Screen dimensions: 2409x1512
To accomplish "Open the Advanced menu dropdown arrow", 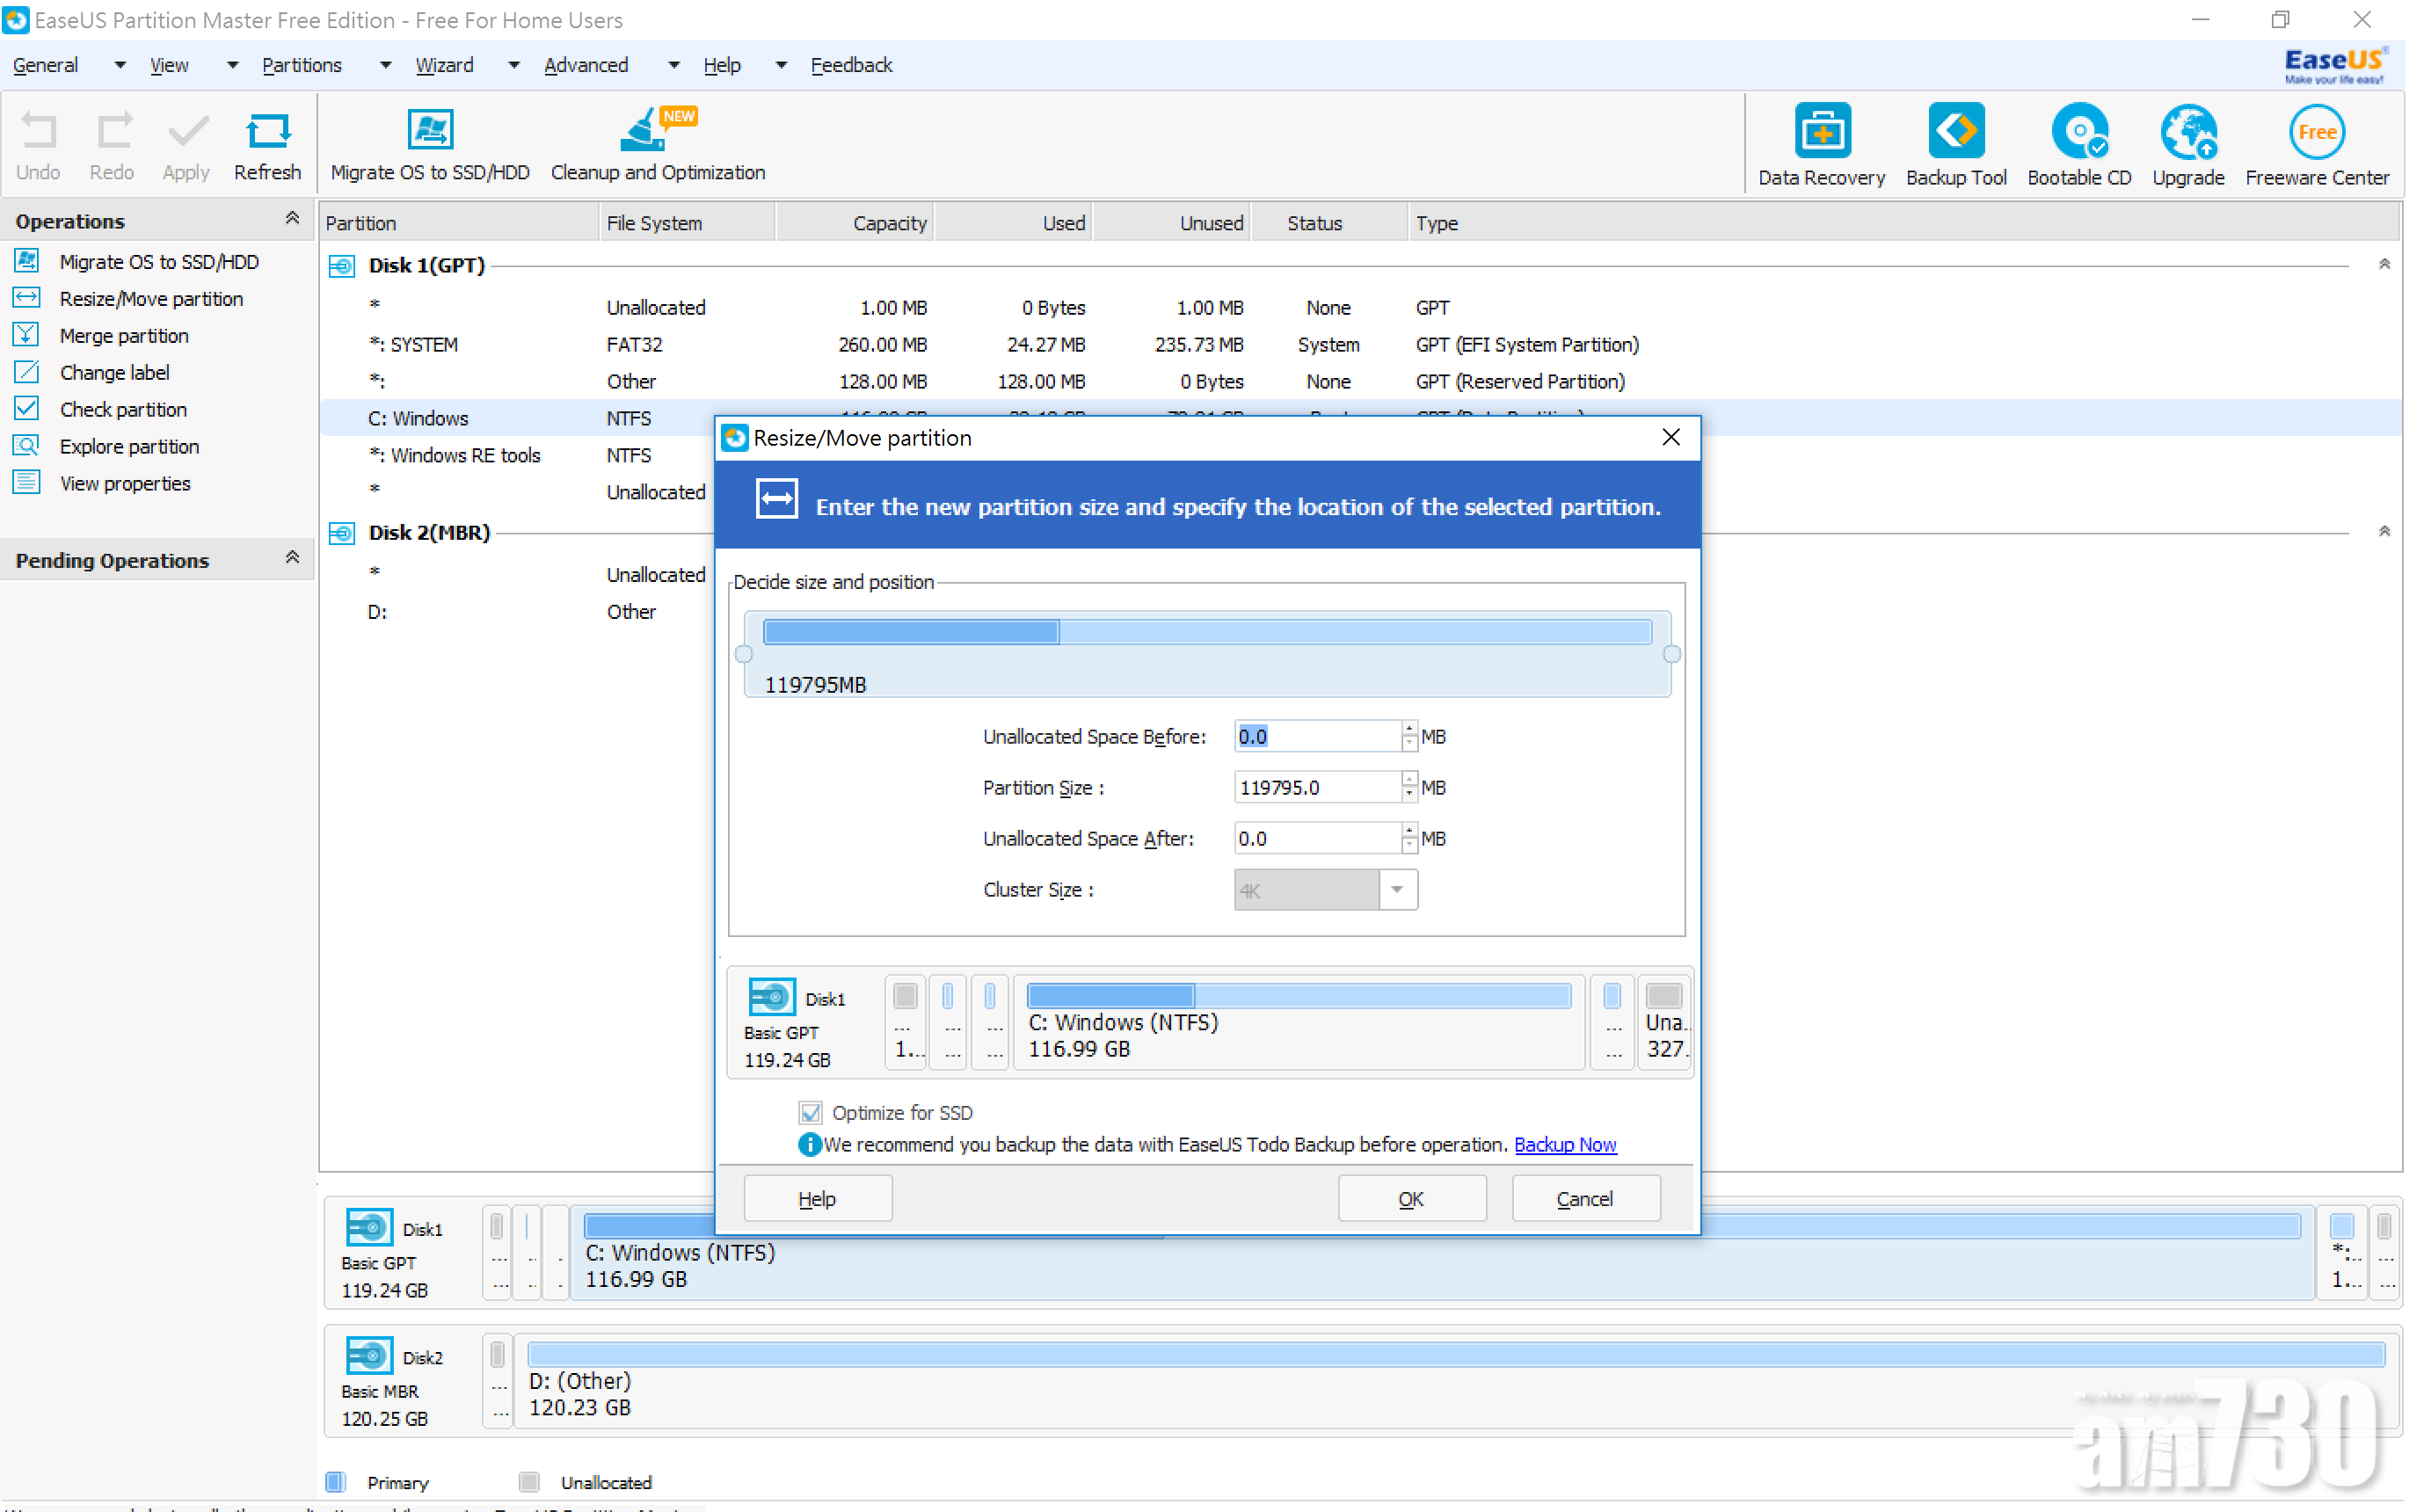I will pos(673,65).
